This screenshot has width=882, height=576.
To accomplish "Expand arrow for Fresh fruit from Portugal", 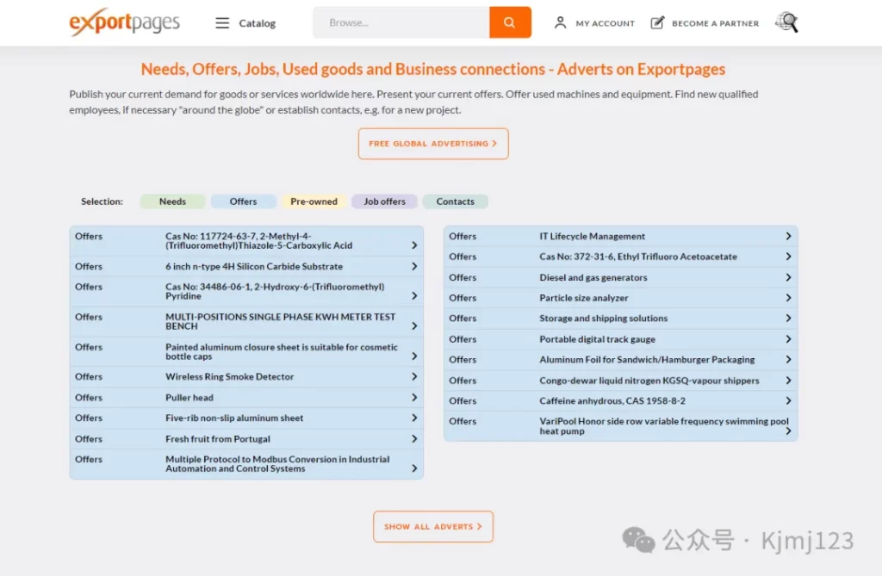I will [414, 439].
